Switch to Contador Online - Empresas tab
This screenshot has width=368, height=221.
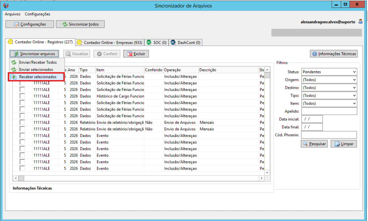(110, 43)
